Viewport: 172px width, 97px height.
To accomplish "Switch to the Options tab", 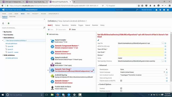I will click(x=58, y=25).
